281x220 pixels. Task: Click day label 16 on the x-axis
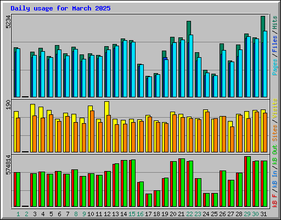pos(140,214)
